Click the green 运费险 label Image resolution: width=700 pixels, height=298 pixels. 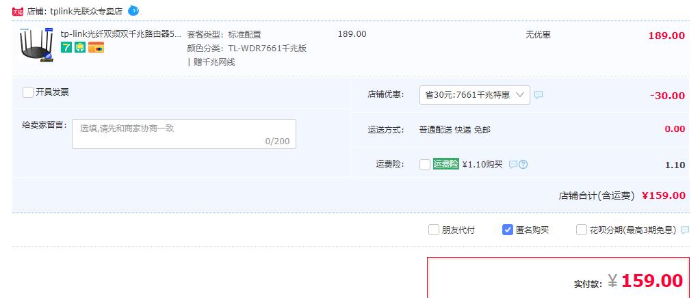point(446,164)
